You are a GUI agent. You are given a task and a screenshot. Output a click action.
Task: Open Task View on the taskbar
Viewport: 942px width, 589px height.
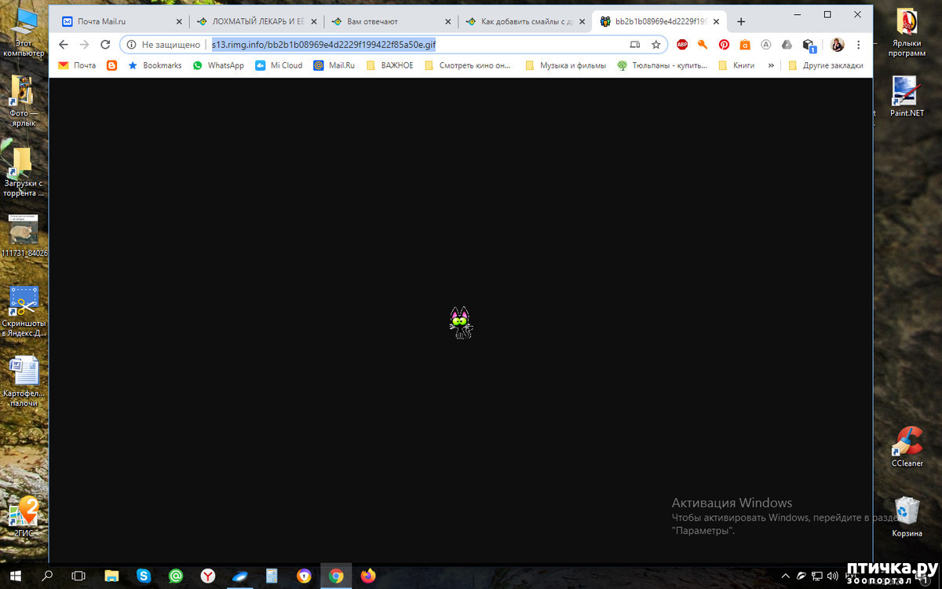click(x=78, y=576)
